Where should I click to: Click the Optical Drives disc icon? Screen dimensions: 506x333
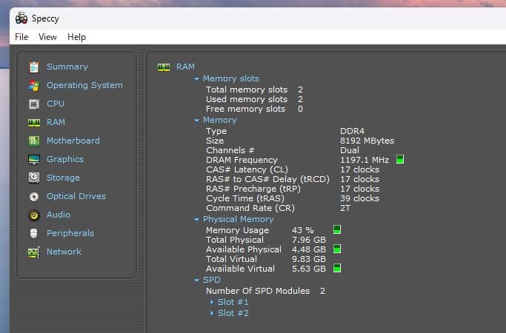(34, 196)
